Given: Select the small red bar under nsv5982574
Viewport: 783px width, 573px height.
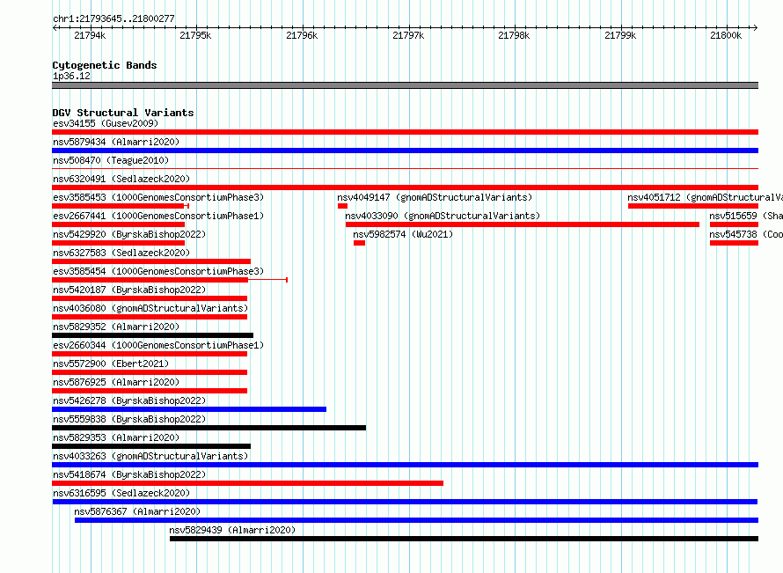Looking at the screenshot, I should pyautogui.click(x=359, y=243).
